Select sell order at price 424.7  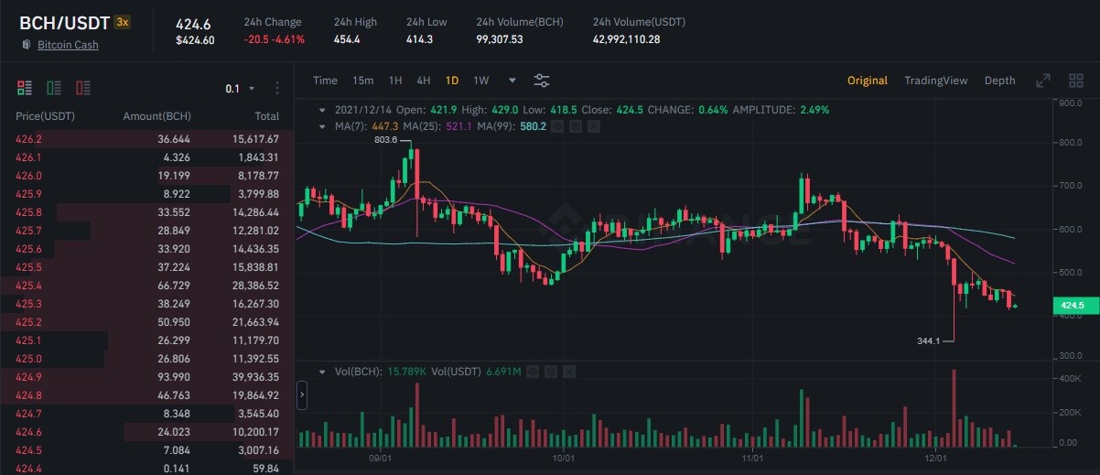147,414
